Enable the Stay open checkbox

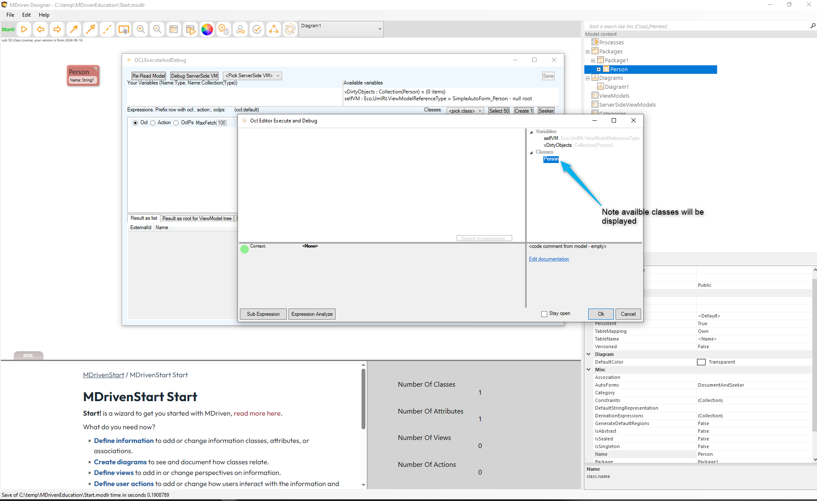[x=544, y=314]
